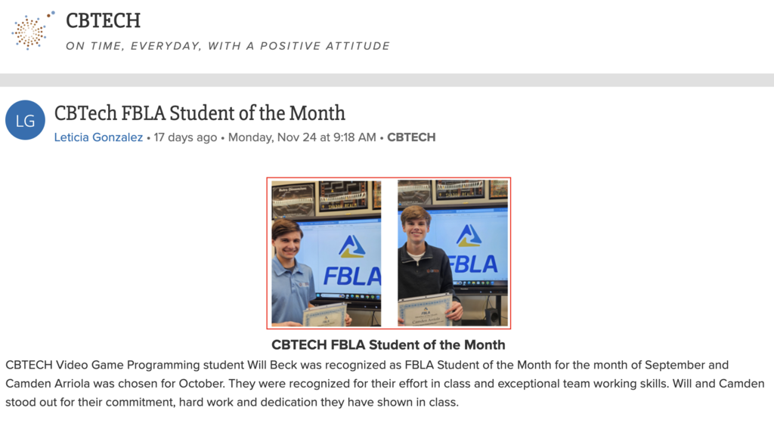Click the bold caption below the photos

click(388, 345)
